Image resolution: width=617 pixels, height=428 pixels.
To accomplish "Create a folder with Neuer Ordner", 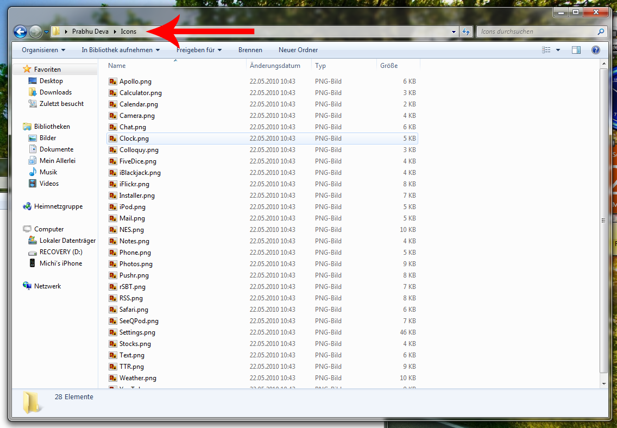I will point(298,50).
